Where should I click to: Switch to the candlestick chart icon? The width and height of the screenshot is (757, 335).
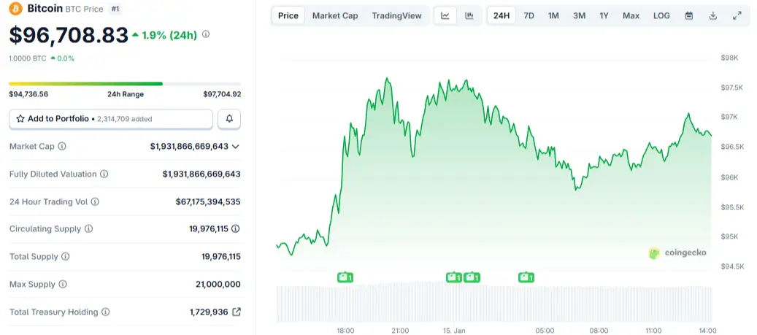pos(469,15)
